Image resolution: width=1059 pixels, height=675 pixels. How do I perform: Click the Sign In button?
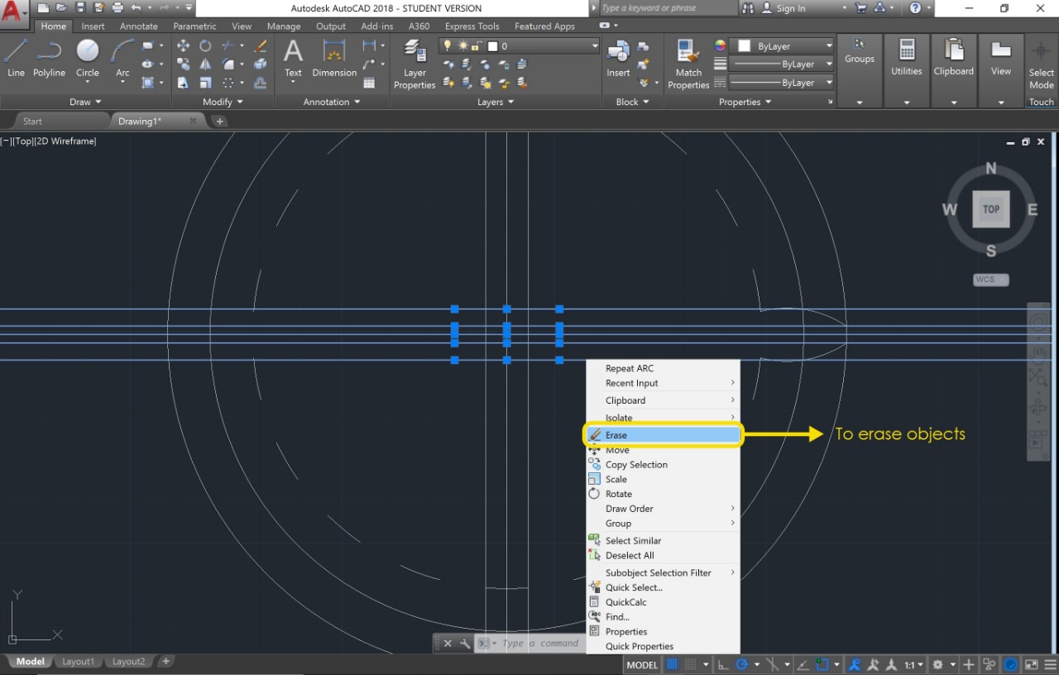tap(782, 8)
